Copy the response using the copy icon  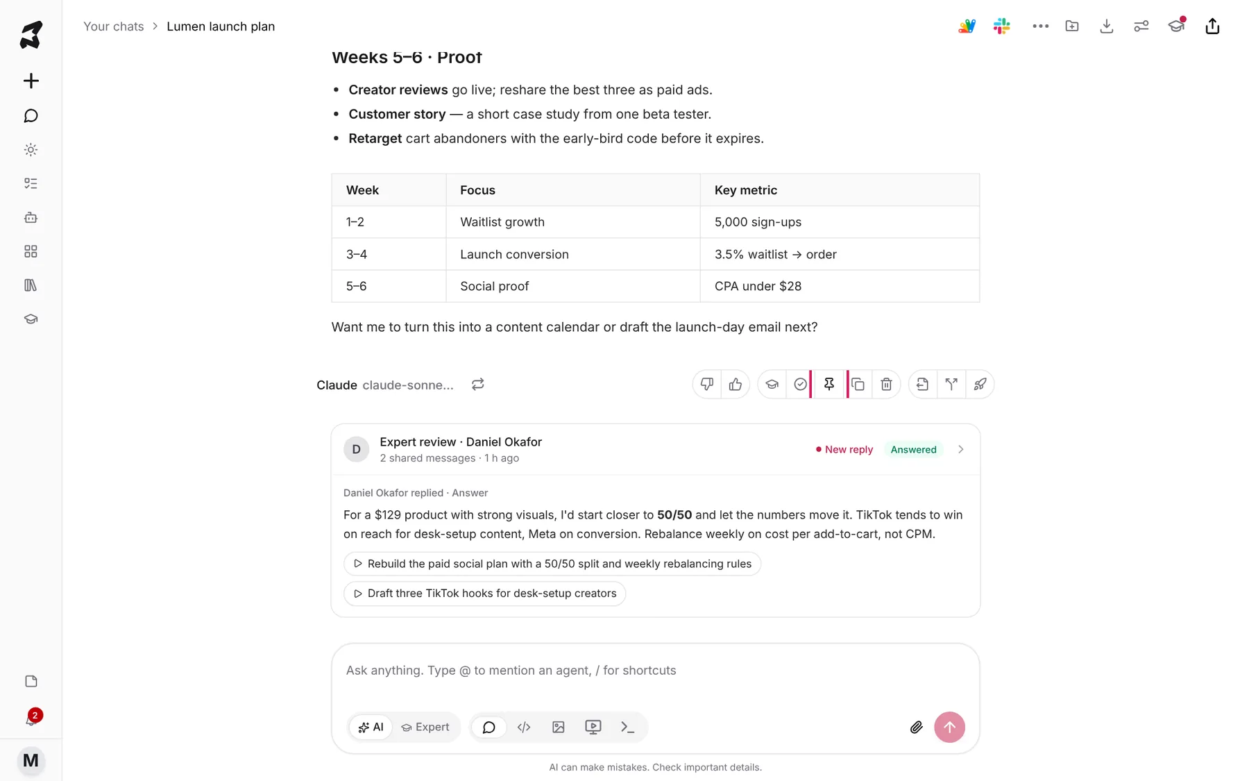point(858,384)
